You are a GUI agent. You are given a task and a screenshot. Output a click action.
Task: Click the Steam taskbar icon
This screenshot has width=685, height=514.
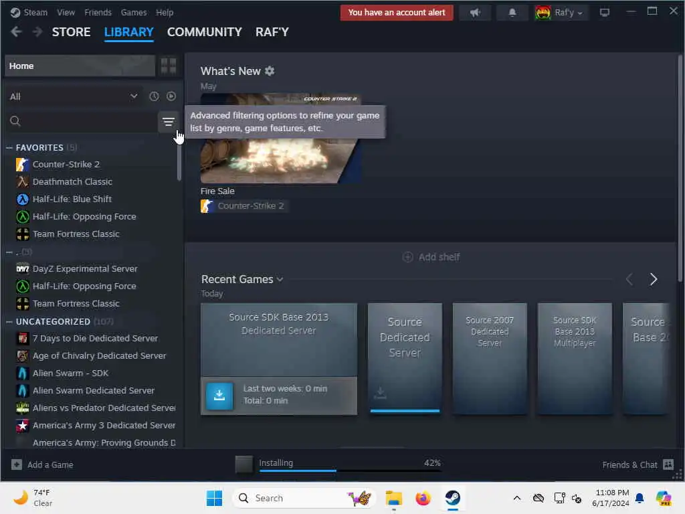coord(453,498)
